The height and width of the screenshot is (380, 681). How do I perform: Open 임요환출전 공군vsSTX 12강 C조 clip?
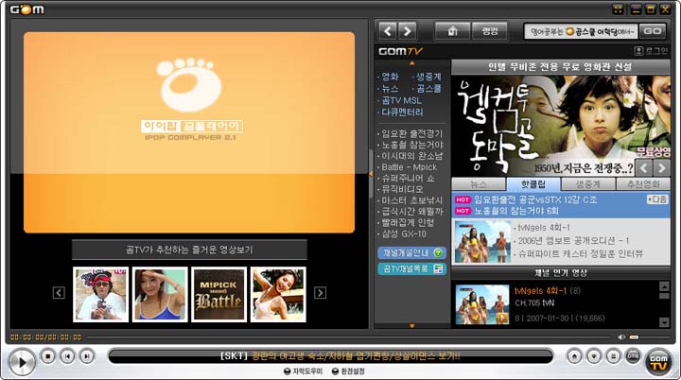[x=535, y=199]
